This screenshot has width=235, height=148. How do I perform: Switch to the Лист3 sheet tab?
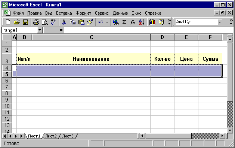pyautogui.click(x=68, y=136)
